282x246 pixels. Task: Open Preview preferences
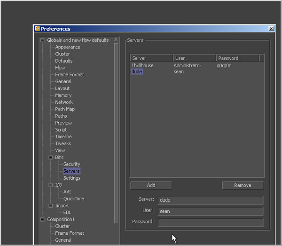tap(63, 123)
